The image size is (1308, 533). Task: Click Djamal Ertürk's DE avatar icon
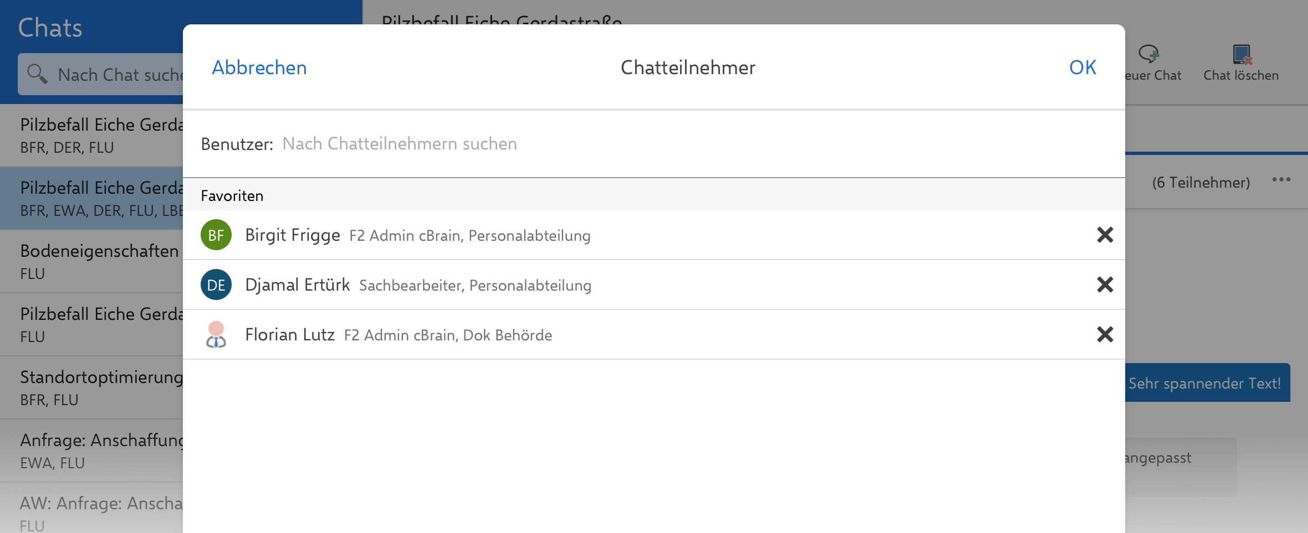pos(216,284)
